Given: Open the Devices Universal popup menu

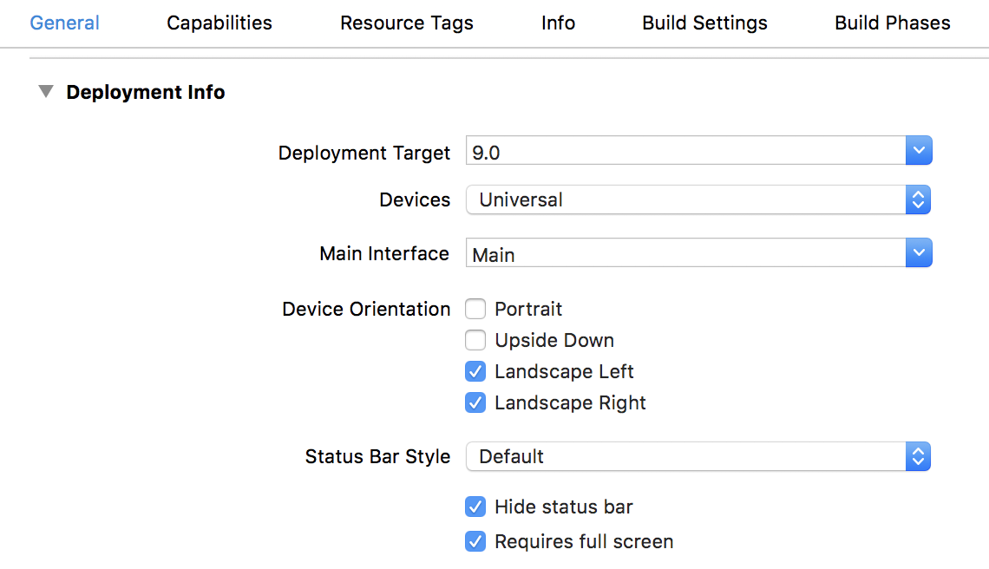Looking at the screenshot, I should pyautogui.click(x=698, y=199).
